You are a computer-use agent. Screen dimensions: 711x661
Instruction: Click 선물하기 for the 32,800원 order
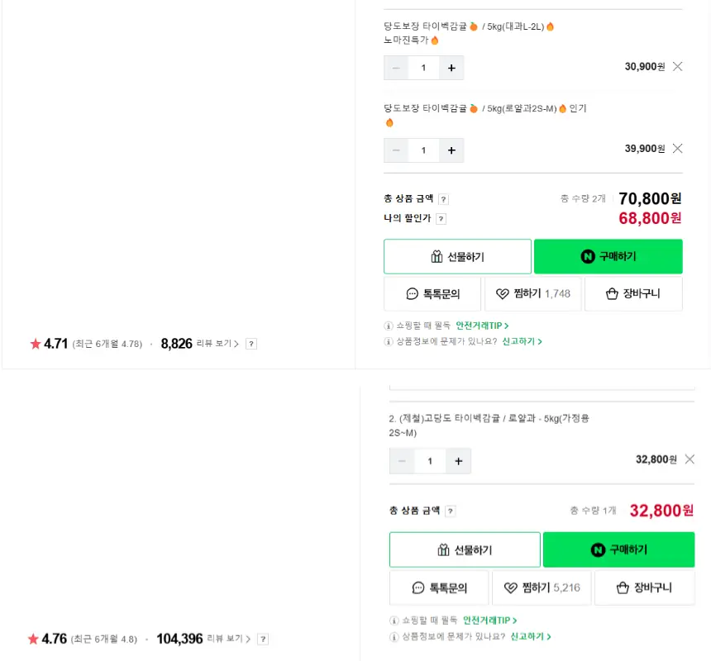[x=465, y=550]
